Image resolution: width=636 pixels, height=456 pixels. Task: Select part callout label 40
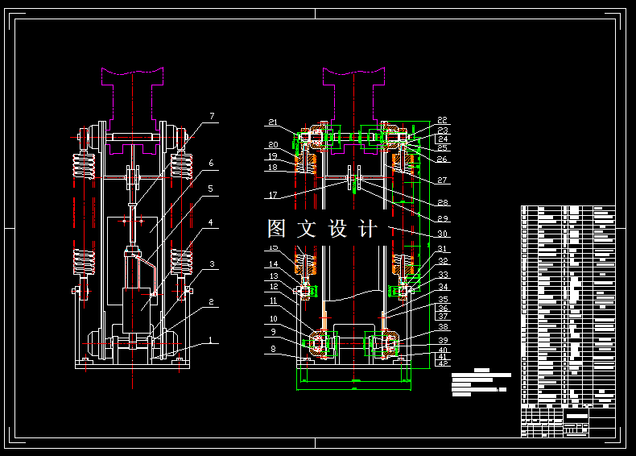tap(443, 350)
